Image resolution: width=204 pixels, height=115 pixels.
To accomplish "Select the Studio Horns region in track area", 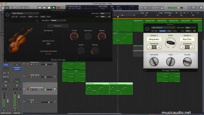I will (x=97, y=88).
